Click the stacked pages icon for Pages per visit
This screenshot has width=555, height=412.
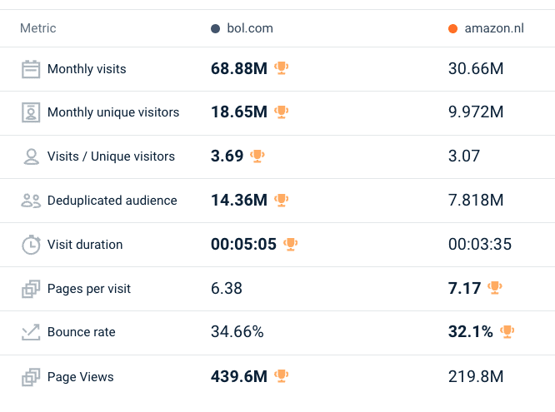pyautogui.click(x=31, y=289)
